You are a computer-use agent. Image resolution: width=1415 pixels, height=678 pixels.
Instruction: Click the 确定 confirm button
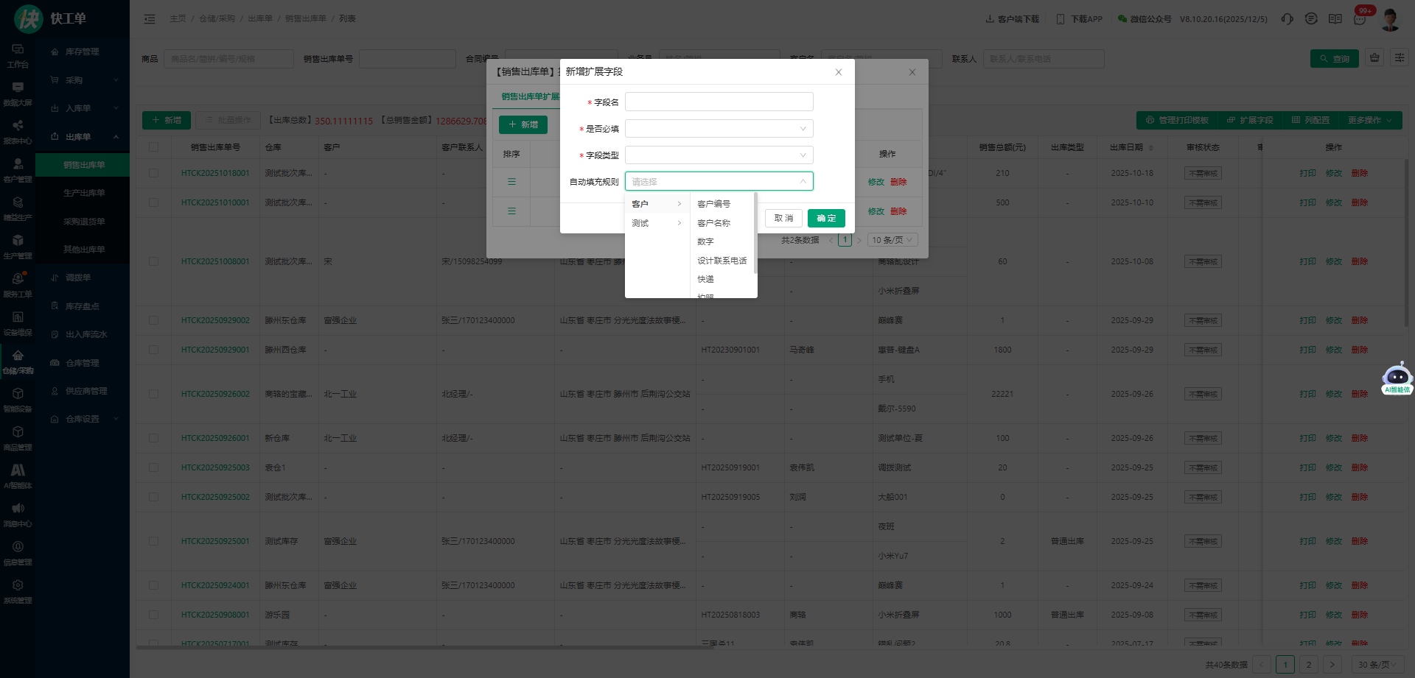coord(825,218)
